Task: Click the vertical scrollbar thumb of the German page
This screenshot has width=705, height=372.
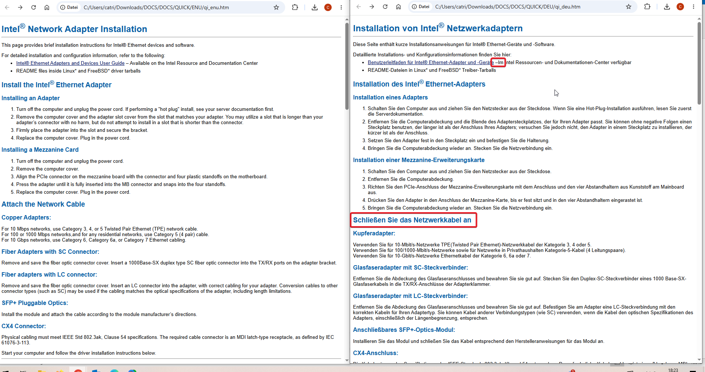Action: pyautogui.click(x=699, y=63)
